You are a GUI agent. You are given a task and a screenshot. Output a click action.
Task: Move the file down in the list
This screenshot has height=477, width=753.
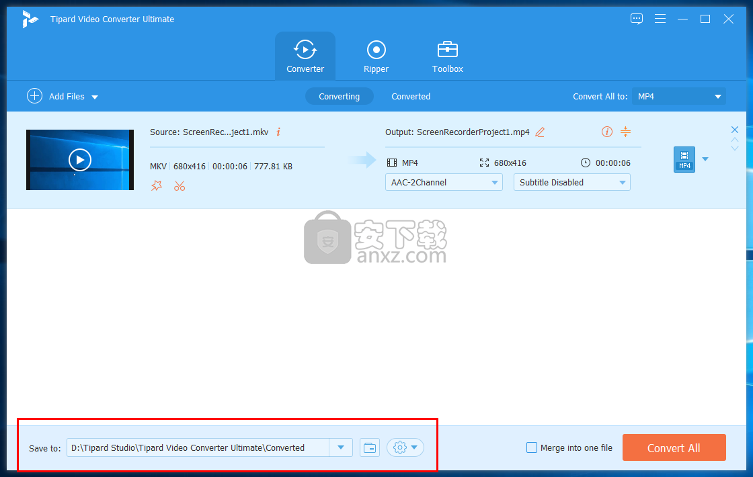734,148
